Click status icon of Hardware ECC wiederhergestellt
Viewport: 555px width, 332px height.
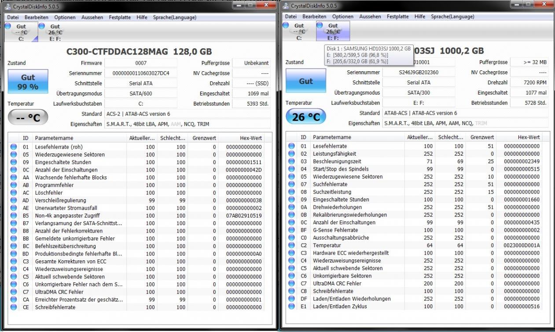pyautogui.click(x=291, y=253)
